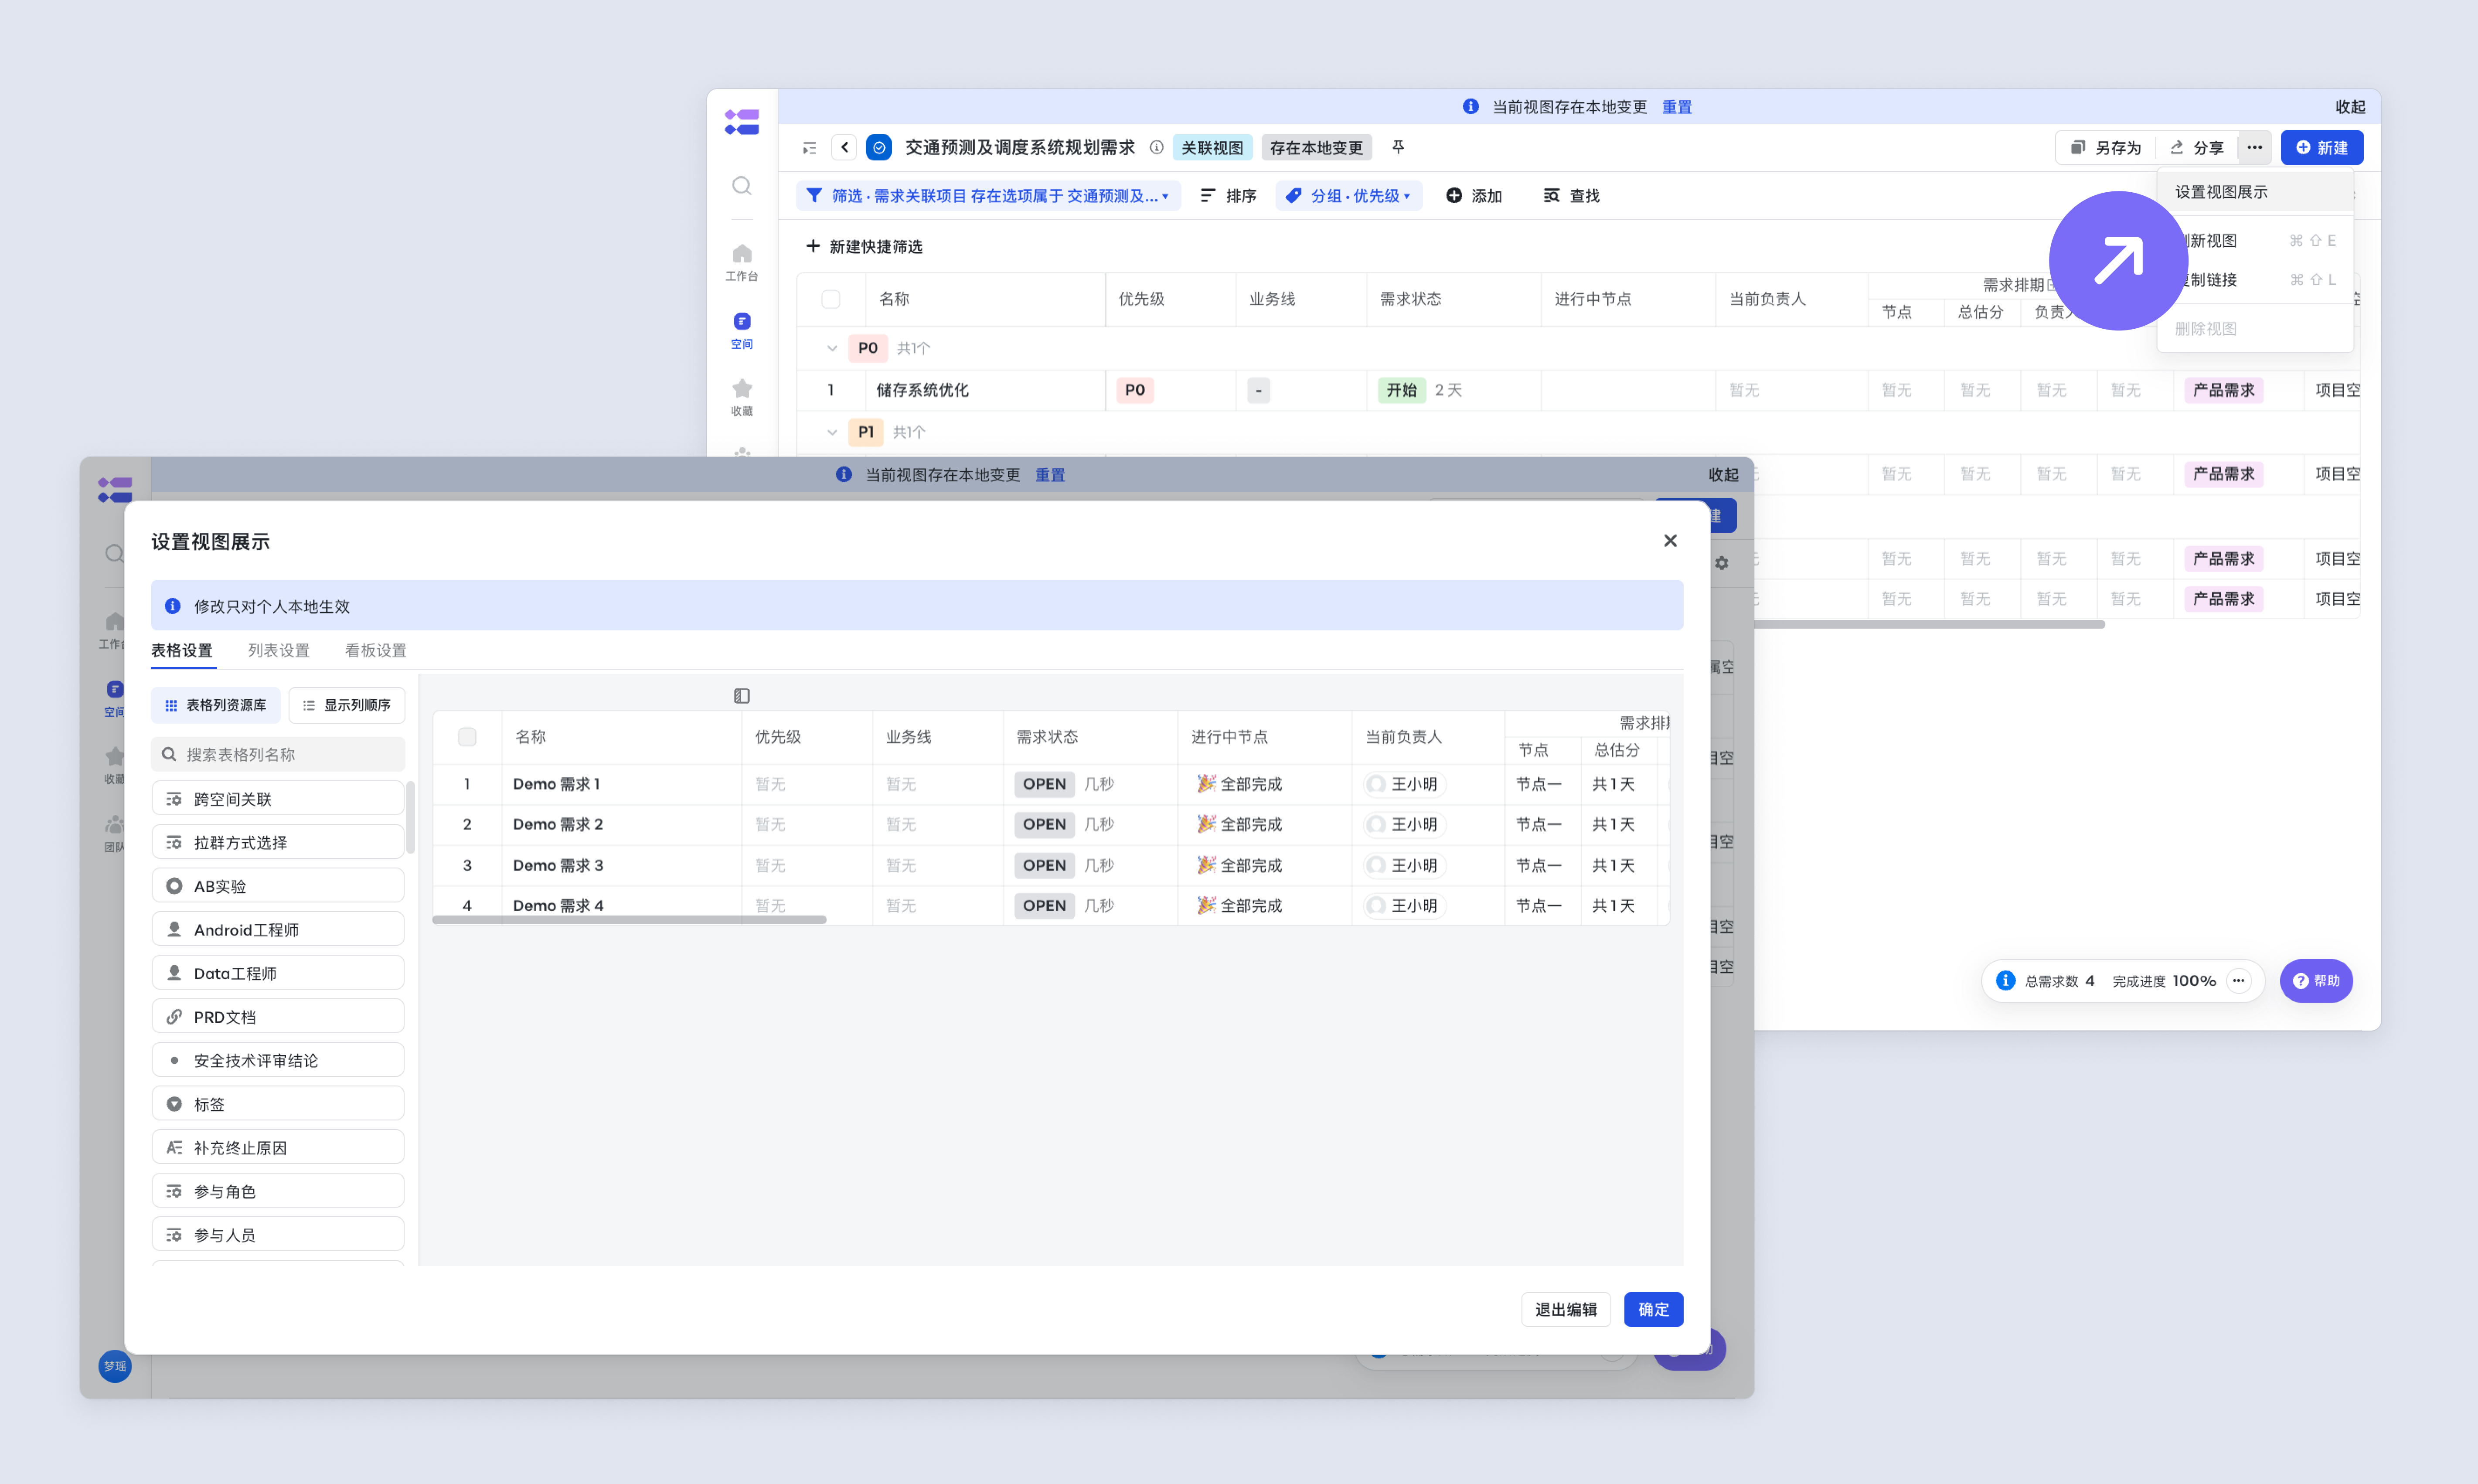Open 工作台 home in the back window sidebar

pyautogui.click(x=741, y=262)
